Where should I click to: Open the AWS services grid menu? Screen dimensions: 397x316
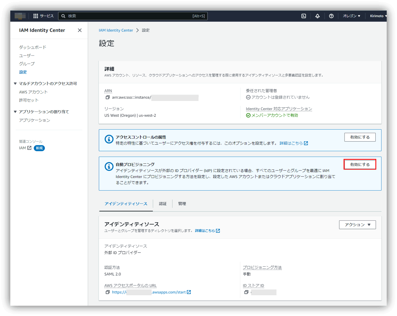tap(36, 16)
